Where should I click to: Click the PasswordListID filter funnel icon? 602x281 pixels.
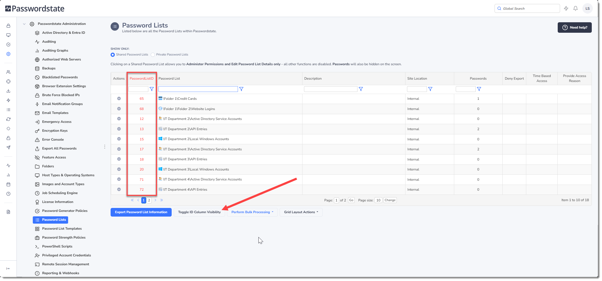[x=151, y=89]
